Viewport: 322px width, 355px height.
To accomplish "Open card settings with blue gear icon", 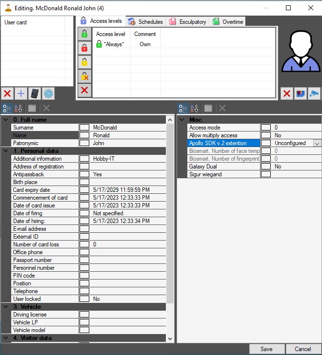I will [48, 93].
